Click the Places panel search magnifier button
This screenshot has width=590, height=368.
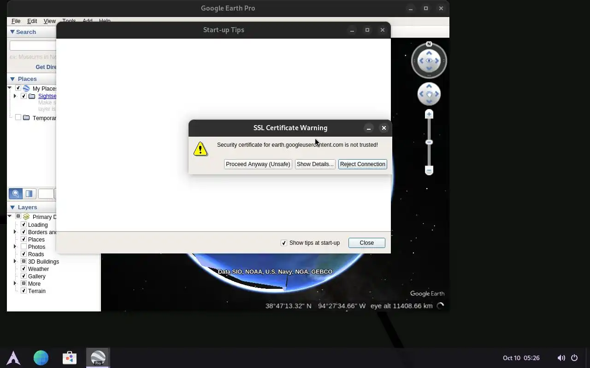tap(16, 194)
